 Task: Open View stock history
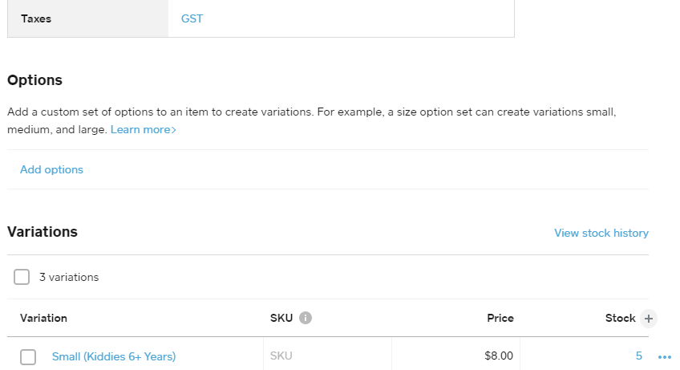point(601,233)
